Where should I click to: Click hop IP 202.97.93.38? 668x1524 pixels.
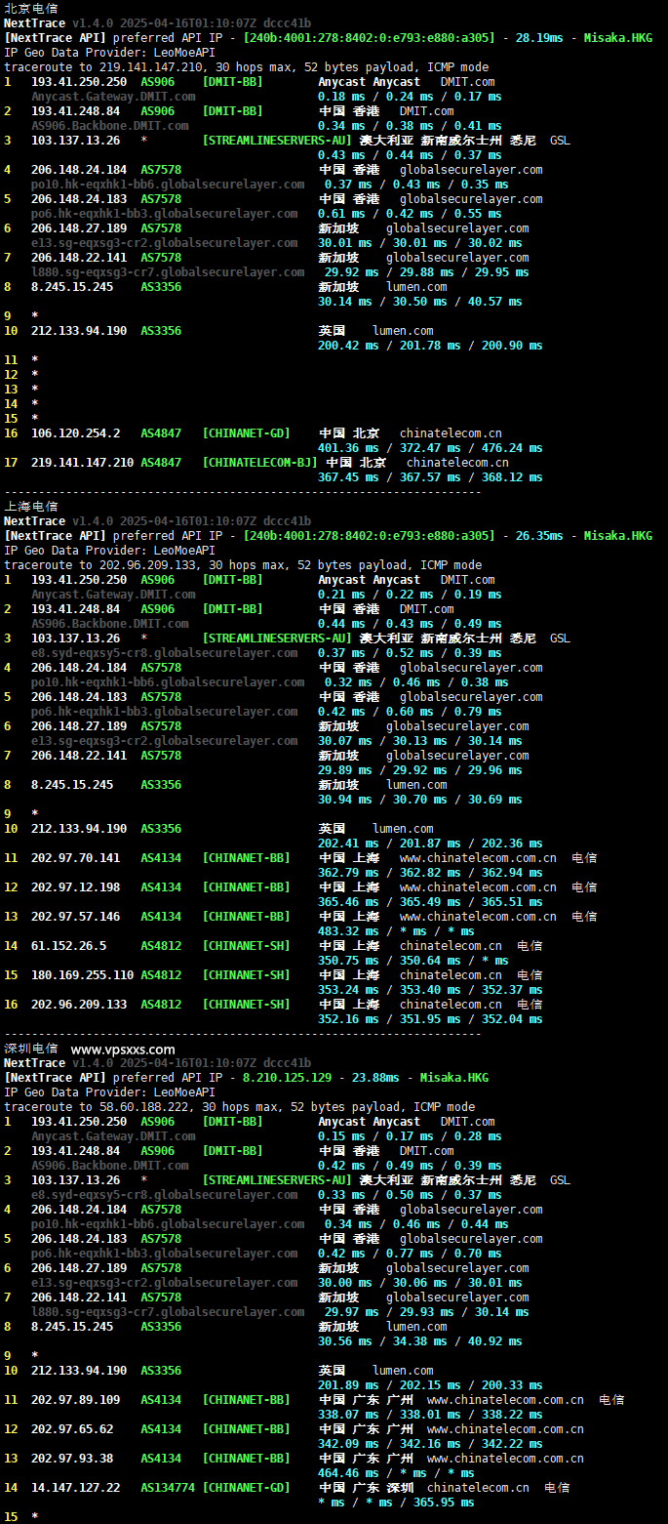pyautogui.click(x=72, y=1459)
